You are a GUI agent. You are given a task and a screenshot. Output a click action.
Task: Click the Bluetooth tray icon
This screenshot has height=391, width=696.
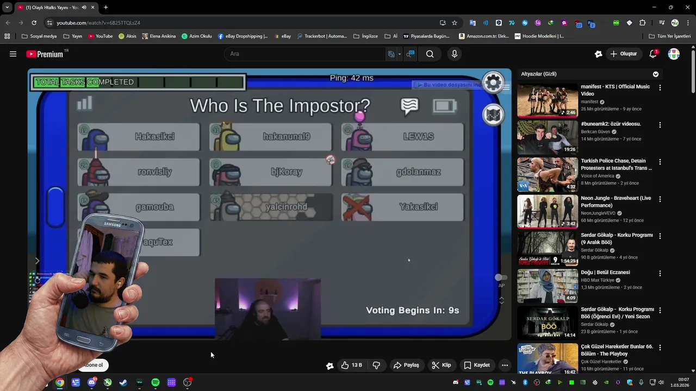tap(525, 382)
